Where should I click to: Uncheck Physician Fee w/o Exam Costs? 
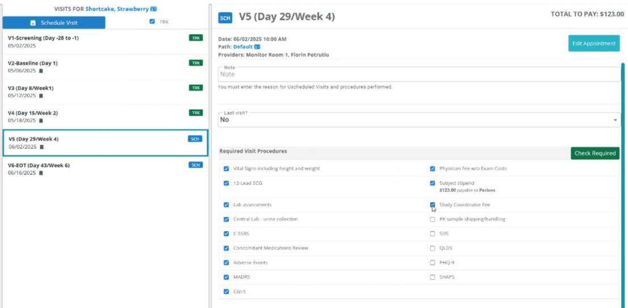point(432,169)
